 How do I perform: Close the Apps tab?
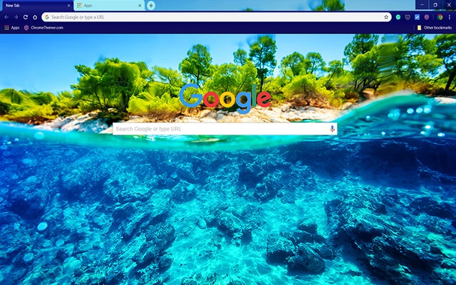(140, 6)
